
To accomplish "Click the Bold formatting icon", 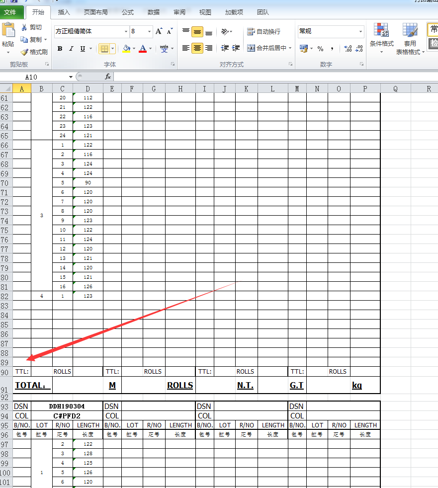I will tap(60, 49).
